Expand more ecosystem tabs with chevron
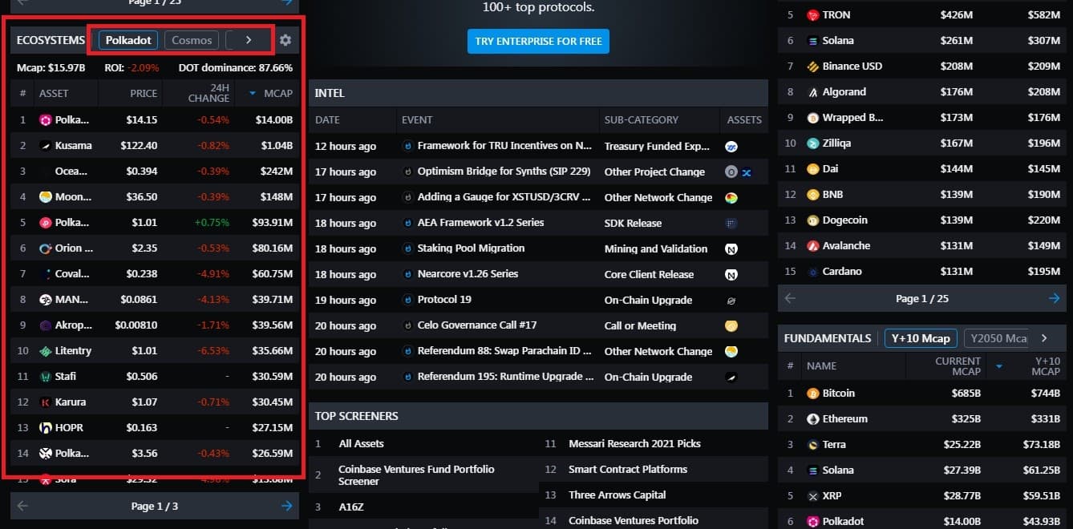Screen dimensions: 1073x529 coord(249,40)
